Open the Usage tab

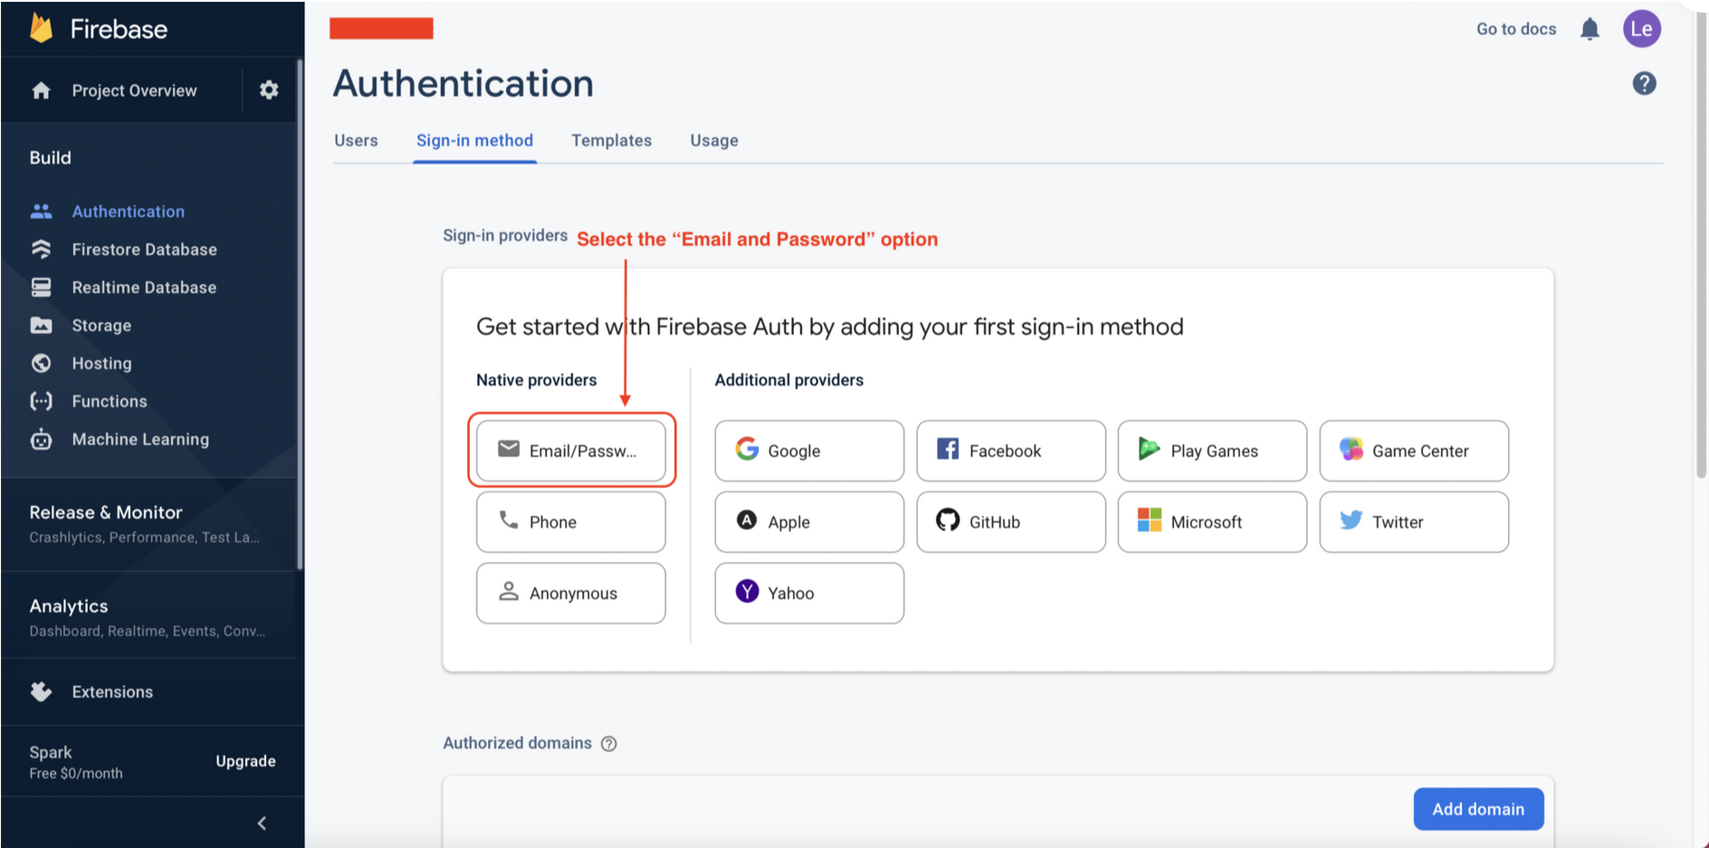(713, 140)
